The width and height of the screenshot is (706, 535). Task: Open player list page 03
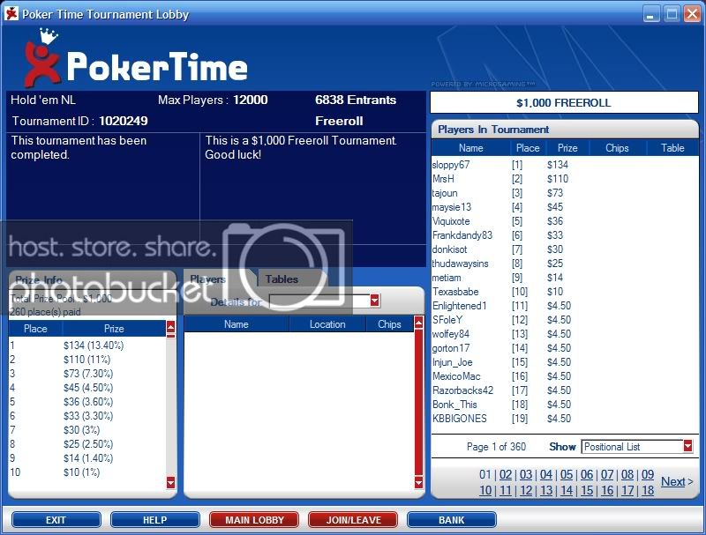(x=526, y=474)
